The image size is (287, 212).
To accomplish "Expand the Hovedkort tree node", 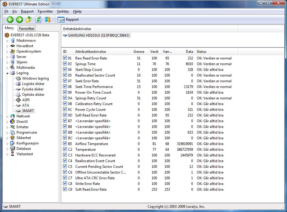I will pyautogui.click(x=7, y=46).
